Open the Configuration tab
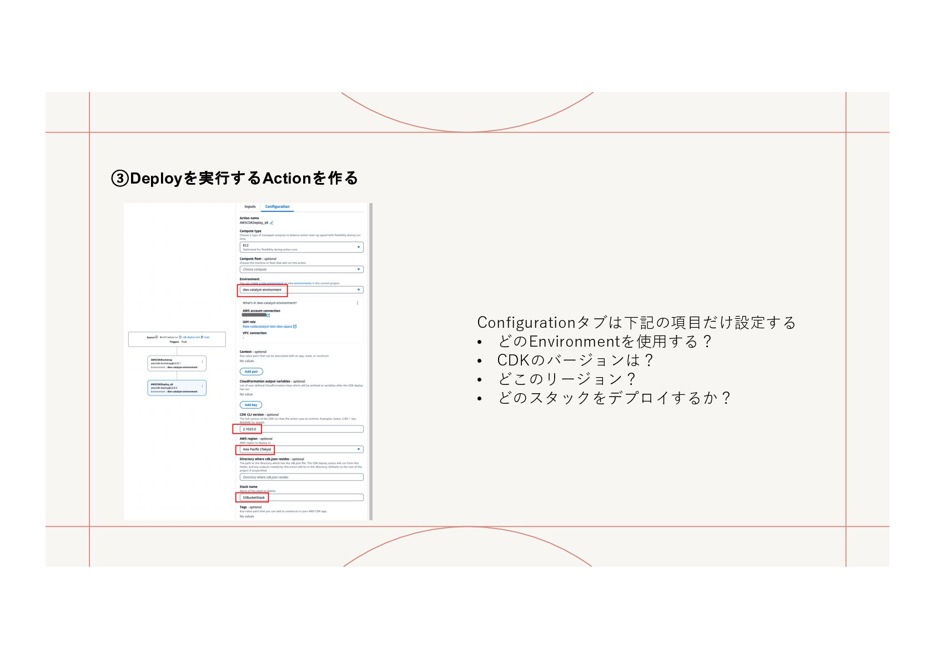 click(x=277, y=207)
